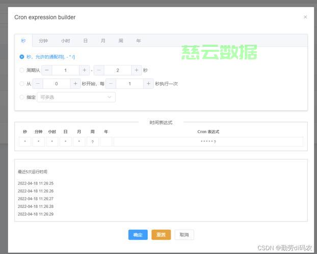Decrement the 从 start second value
This screenshot has height=254, width=317.
point(38,84)
